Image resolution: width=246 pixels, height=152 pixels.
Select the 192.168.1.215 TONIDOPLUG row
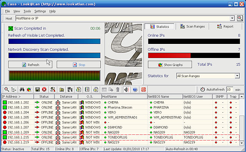tap(120, 137)
